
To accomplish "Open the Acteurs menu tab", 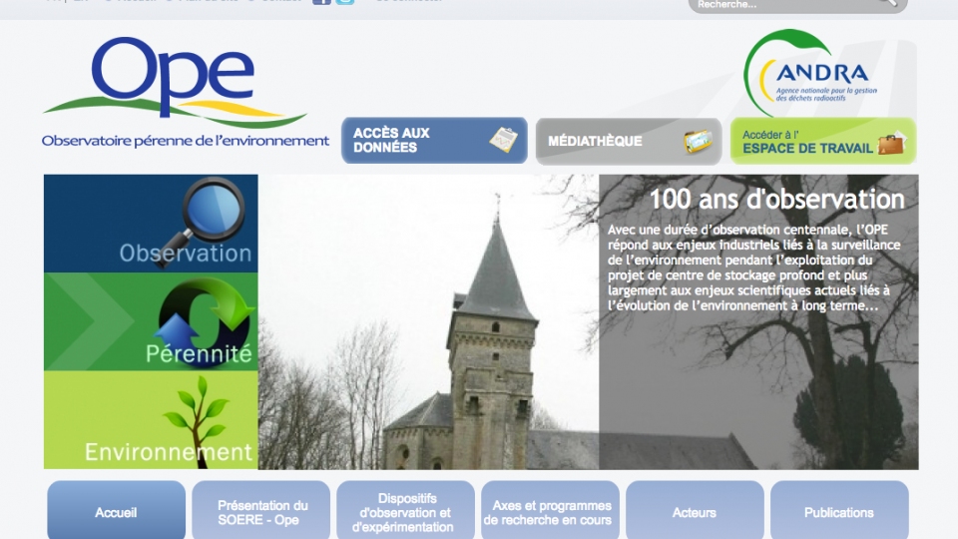I will coord(695,511).
